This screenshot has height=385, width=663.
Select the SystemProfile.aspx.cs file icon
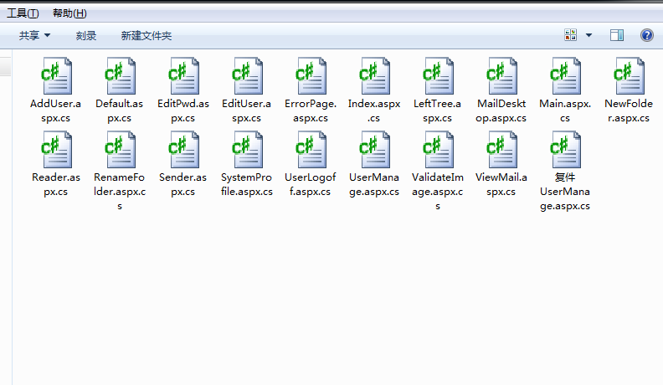[x=247, y=150]
